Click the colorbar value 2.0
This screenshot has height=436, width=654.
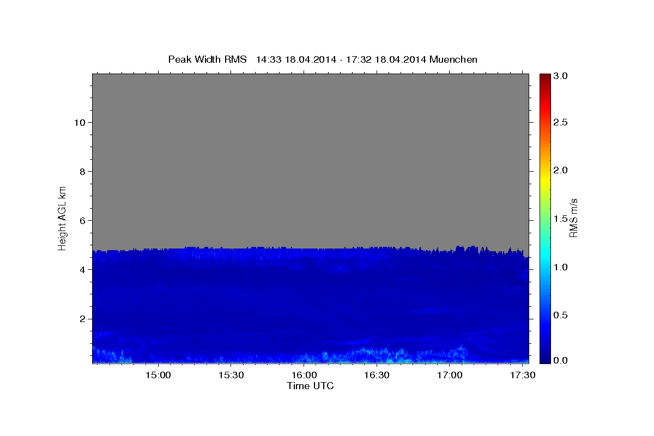tap(561, 170)
